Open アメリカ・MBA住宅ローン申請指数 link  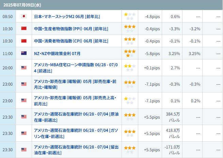tap(76, 68)
